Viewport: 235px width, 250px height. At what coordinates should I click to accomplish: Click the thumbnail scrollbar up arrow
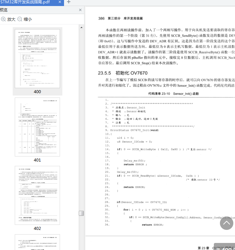click(81, 27)
